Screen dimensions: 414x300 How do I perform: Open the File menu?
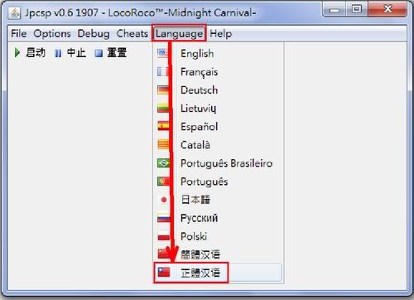(19, 34)
